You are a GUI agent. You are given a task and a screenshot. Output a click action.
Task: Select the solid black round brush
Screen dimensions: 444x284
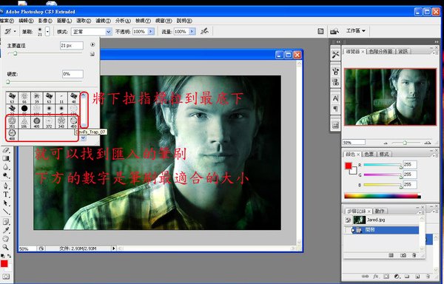(x=24, y=109)
